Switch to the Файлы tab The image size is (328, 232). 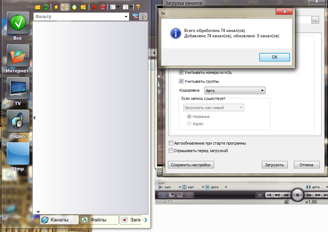pos(99,220)
